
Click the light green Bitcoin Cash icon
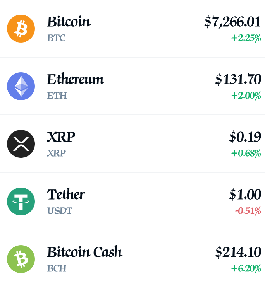(x=21, y=259)
